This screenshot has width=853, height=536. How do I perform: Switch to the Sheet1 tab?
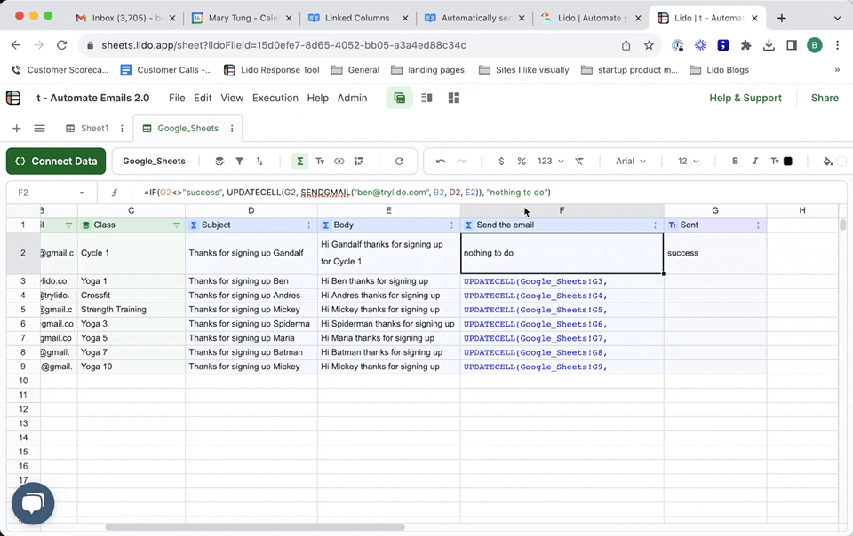(x=94, y=129)
